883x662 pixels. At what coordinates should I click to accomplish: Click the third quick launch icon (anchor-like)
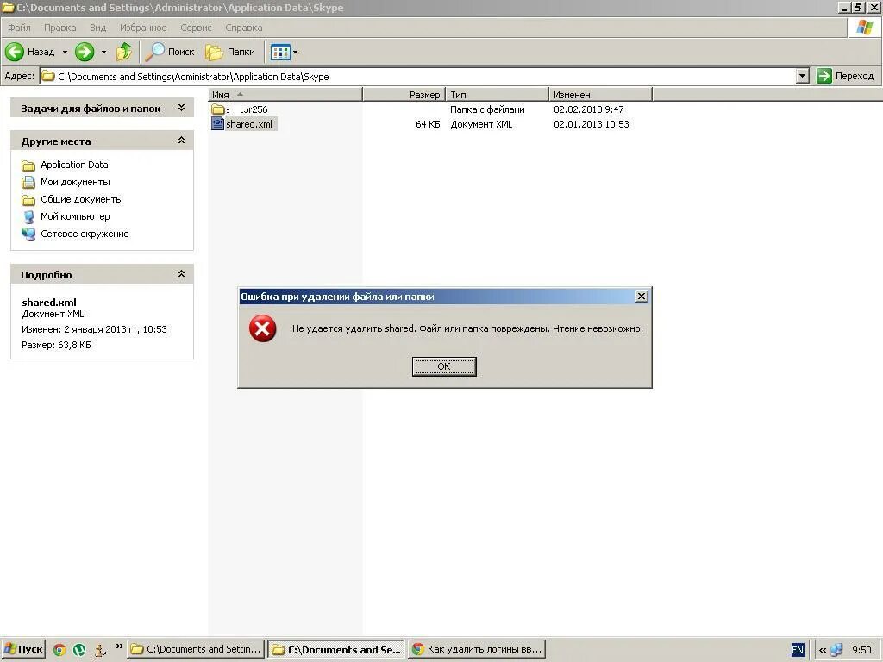click(100, 650)
